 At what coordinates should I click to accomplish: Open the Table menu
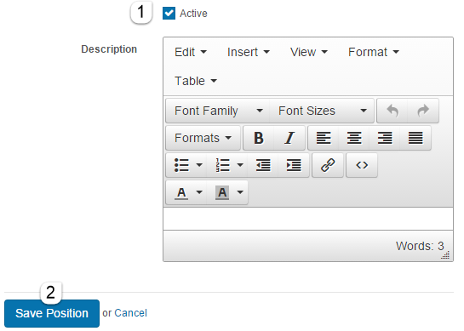196,81
